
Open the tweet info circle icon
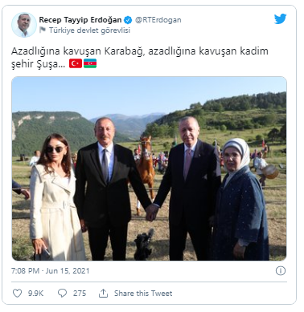[x=281, y=271]
